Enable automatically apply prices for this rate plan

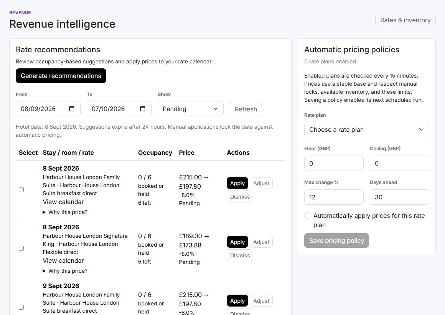coord(307,216)
